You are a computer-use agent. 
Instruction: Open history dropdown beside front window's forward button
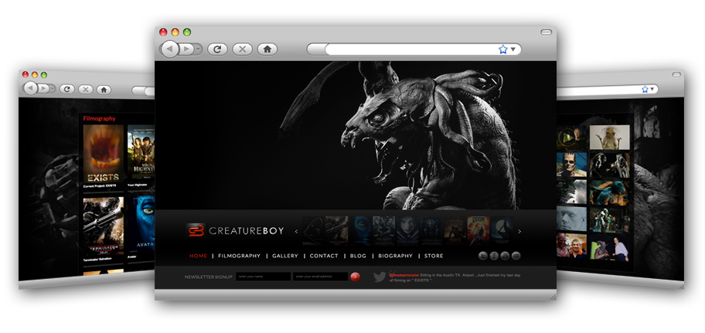click(x=198, y=49)
